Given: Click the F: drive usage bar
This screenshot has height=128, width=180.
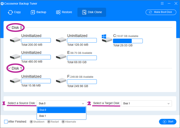Looking at the screenshot, I should coord(82,82).
